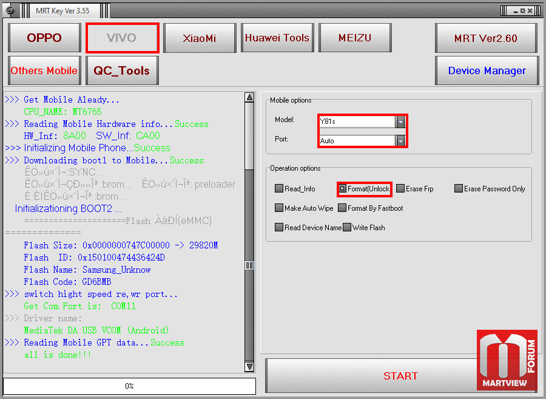The width and height of the screenshot is (546, 399).
Task: Click log line 'Get Com Port is: COM11'
Action: [x=79, y=306]
